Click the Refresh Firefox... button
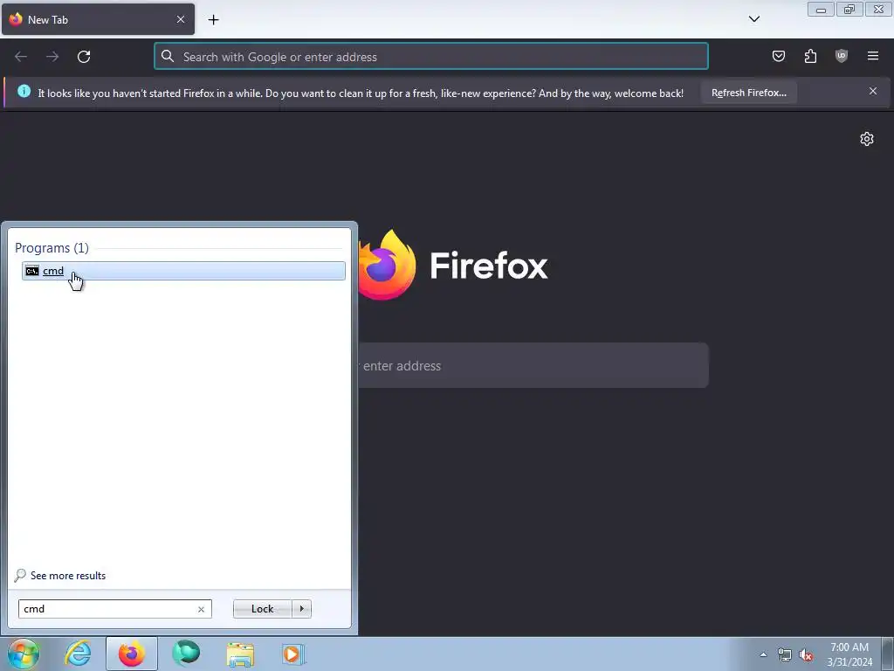 tap(748, 93)
